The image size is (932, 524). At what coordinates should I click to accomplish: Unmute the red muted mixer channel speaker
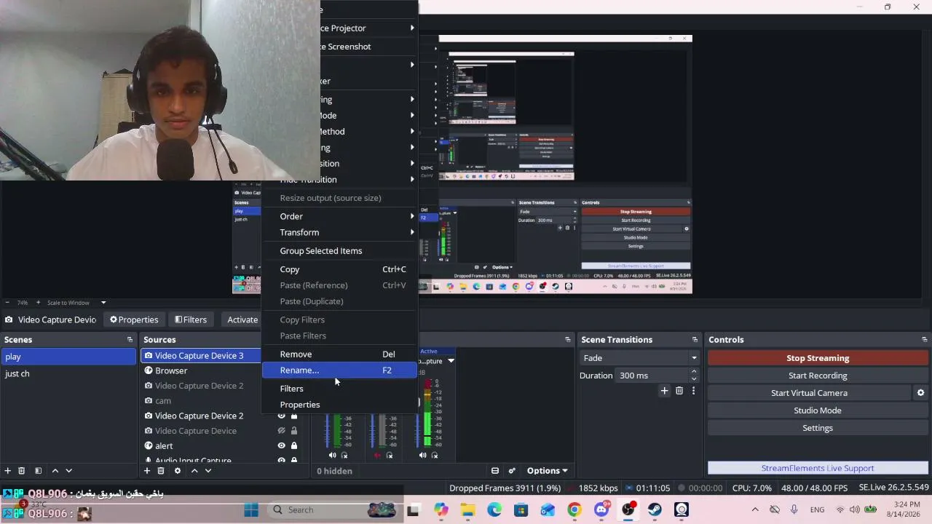pos(377,456)
